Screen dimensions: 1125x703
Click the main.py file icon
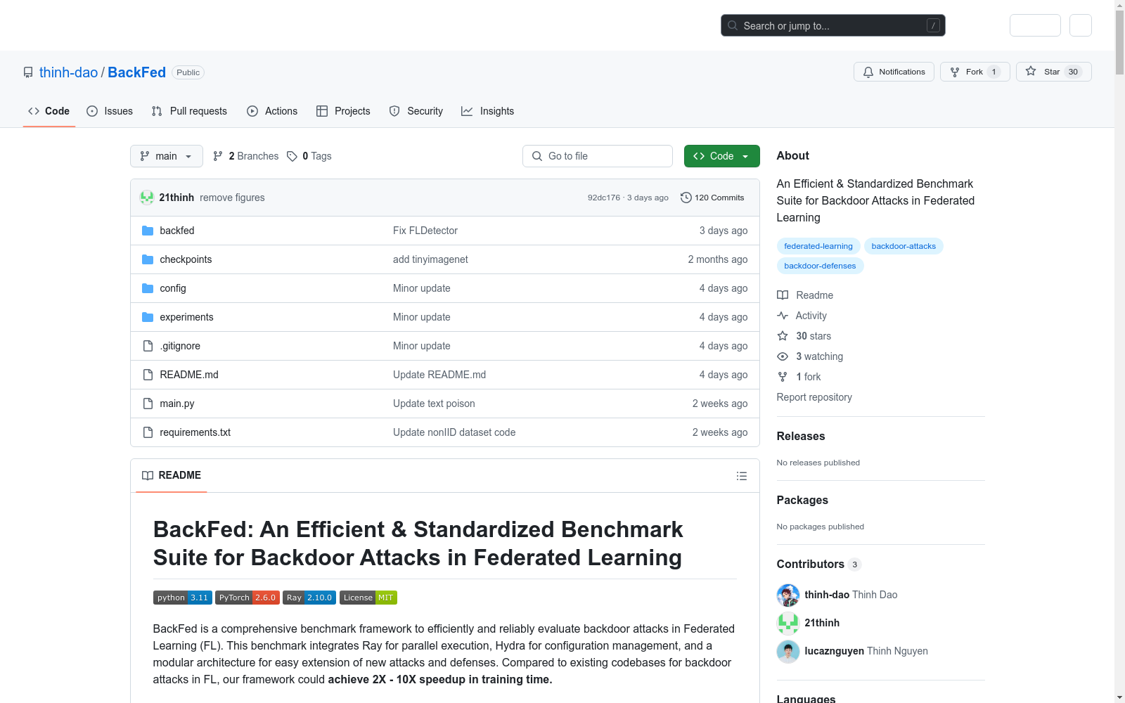tap(148, 404)
